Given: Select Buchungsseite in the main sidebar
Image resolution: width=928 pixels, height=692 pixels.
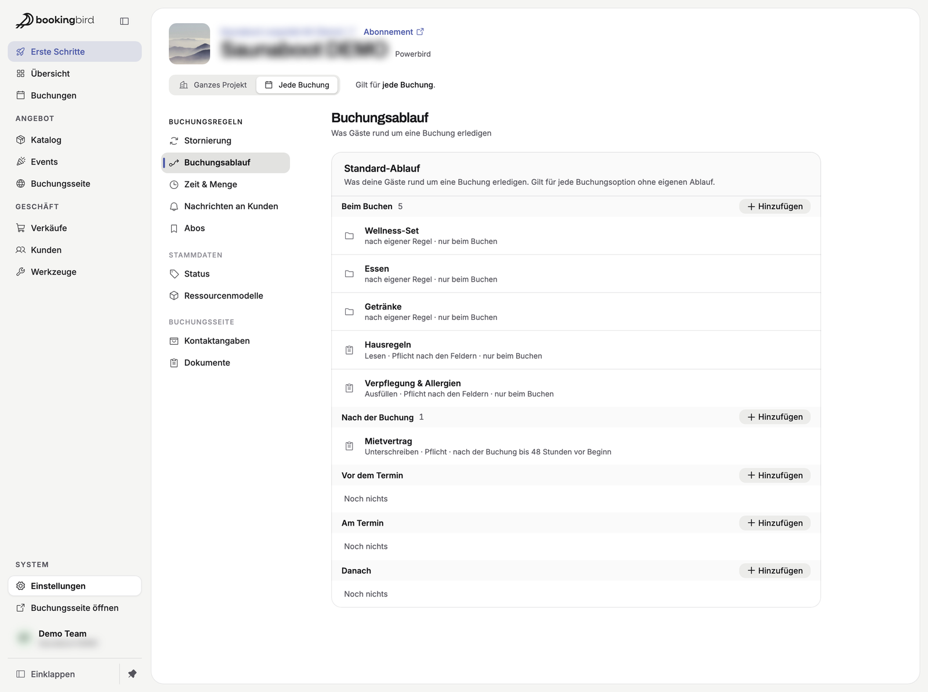Looking at the screenshot, I should tap(75, 184).
